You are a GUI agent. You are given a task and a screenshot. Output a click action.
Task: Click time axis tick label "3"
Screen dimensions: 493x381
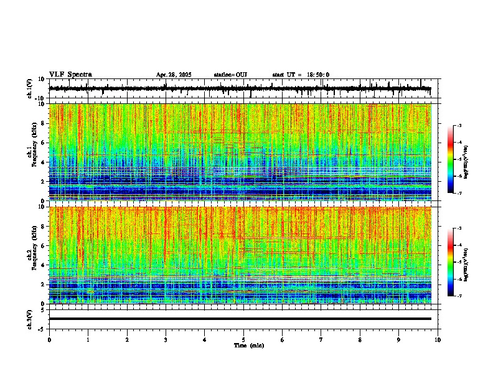coord(166,340)
